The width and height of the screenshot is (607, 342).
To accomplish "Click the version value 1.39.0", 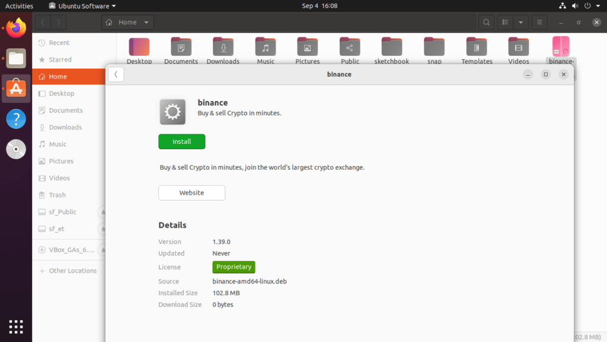I will 222,242.
